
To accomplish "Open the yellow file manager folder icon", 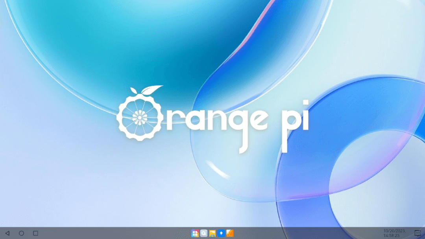I will pos(213,233).
